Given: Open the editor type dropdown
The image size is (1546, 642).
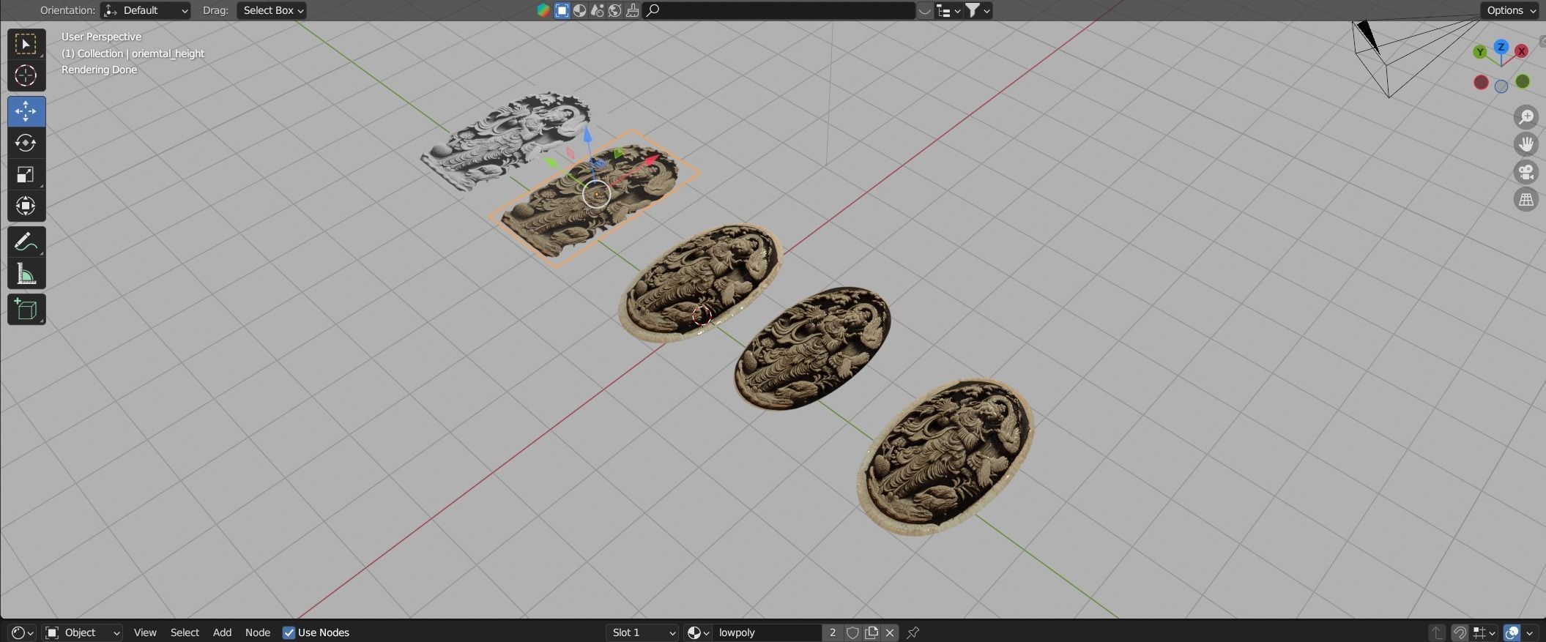Looking at the screenshot, I should 23,632.
